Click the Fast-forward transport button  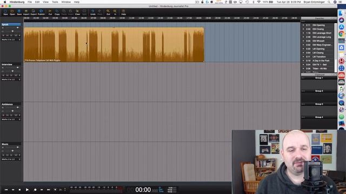click(x=42, y=190)
